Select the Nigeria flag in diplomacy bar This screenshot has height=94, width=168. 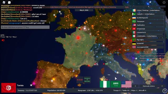coord(105,84)
